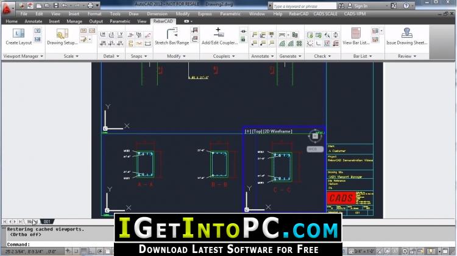
Task: Click the WCS button under ViewCube
Action: (315, 149)
